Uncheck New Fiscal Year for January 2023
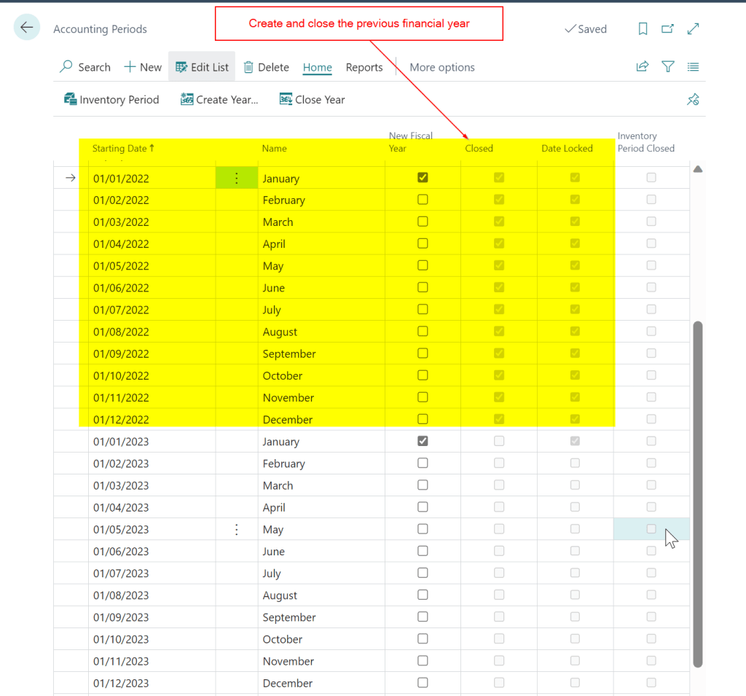Screen dimensions: 746x696 coord(423,441)
